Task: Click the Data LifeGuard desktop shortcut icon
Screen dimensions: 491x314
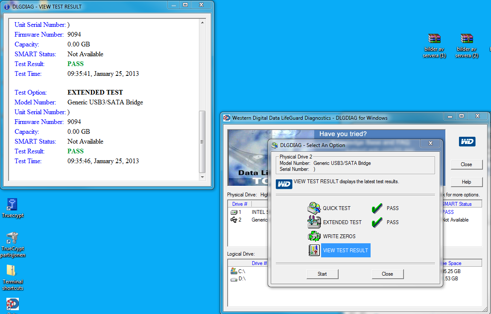Action: (12, 305)
